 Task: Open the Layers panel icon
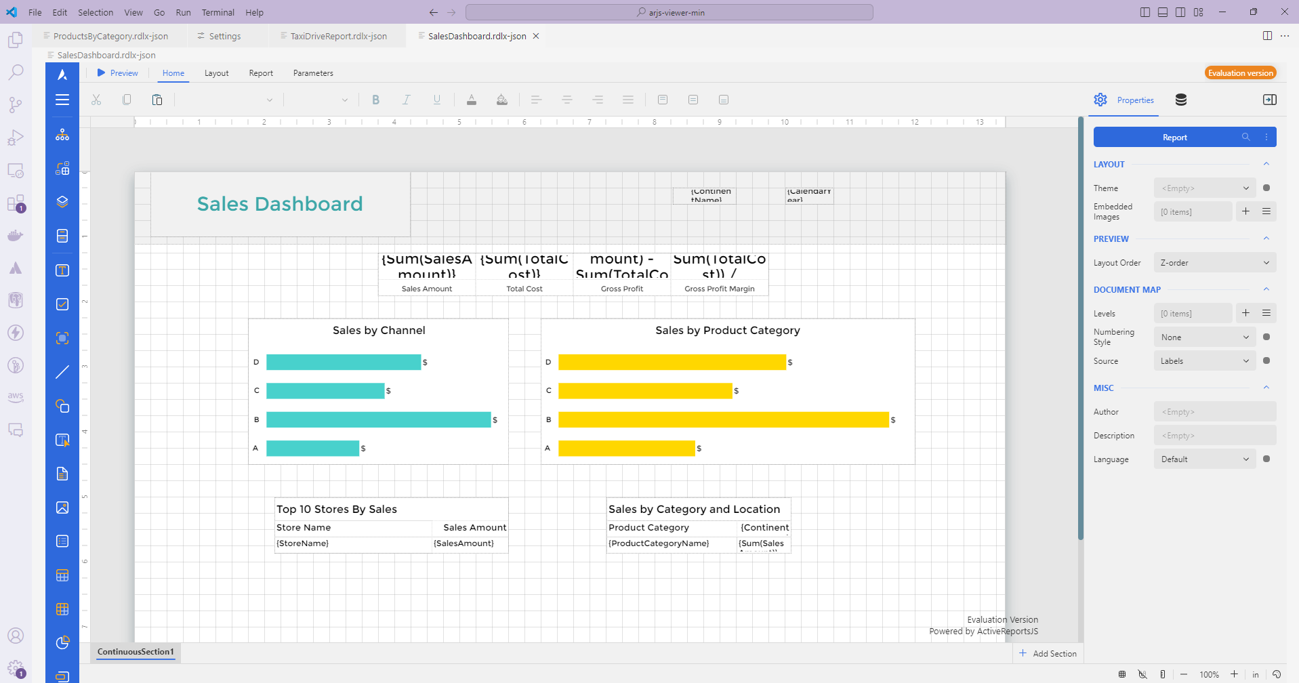tap(62, 202)
